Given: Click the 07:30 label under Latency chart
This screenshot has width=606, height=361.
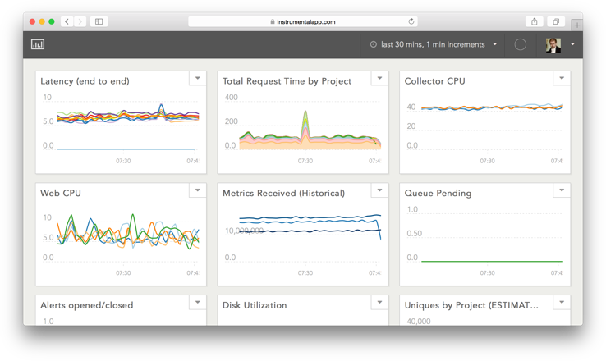Looking at the screenshot, I should 123,161.
